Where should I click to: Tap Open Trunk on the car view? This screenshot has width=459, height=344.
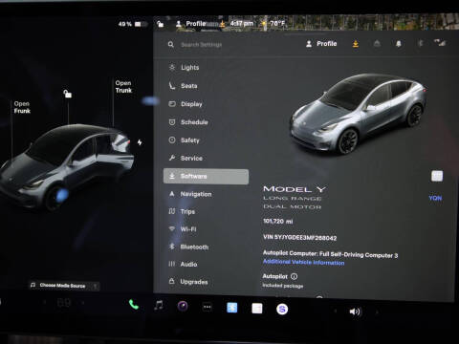[x=123, y=87]
